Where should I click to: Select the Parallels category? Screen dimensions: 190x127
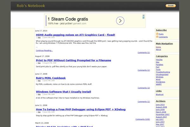tap(160, 65)
